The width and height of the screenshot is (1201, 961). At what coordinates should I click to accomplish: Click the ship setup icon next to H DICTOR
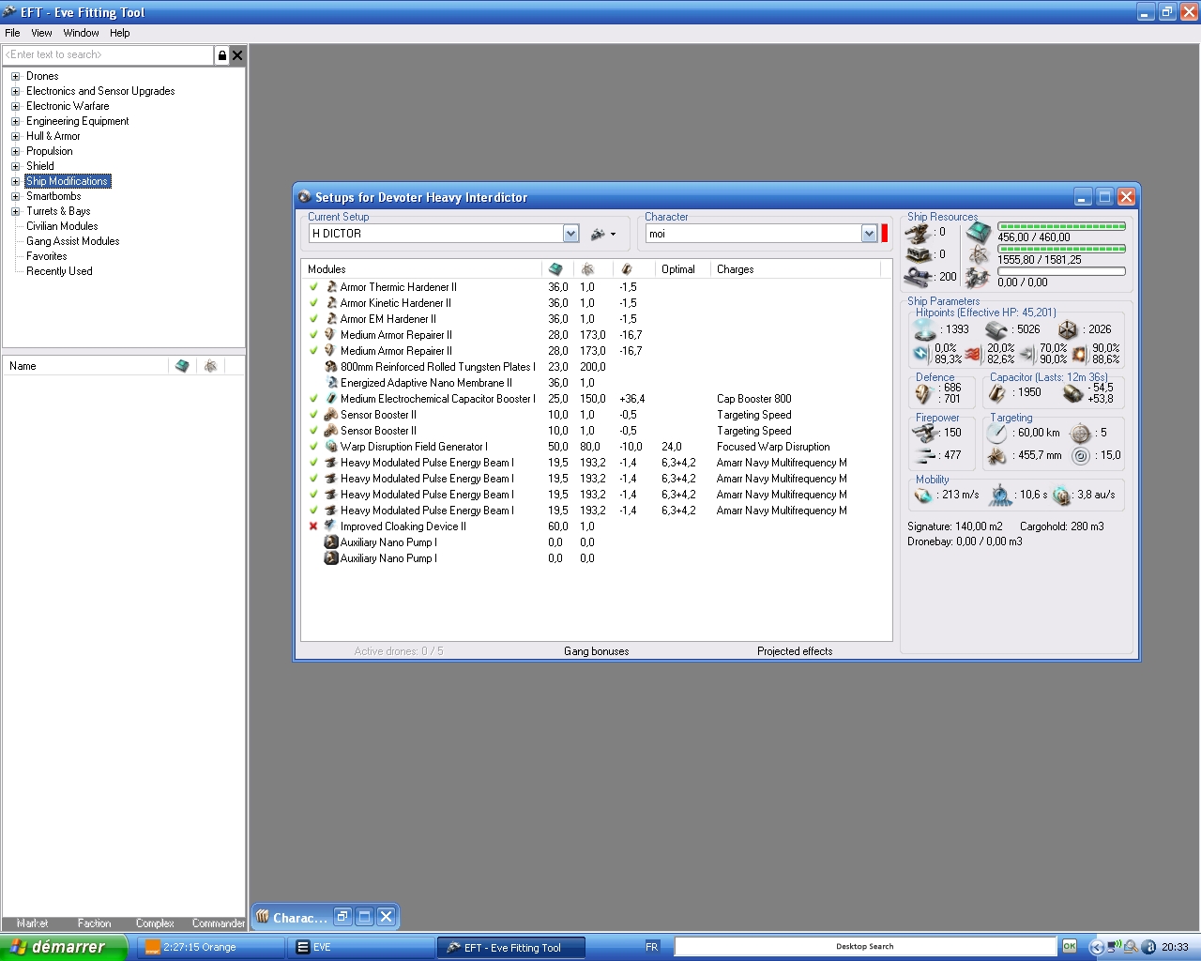pos(598,234)
